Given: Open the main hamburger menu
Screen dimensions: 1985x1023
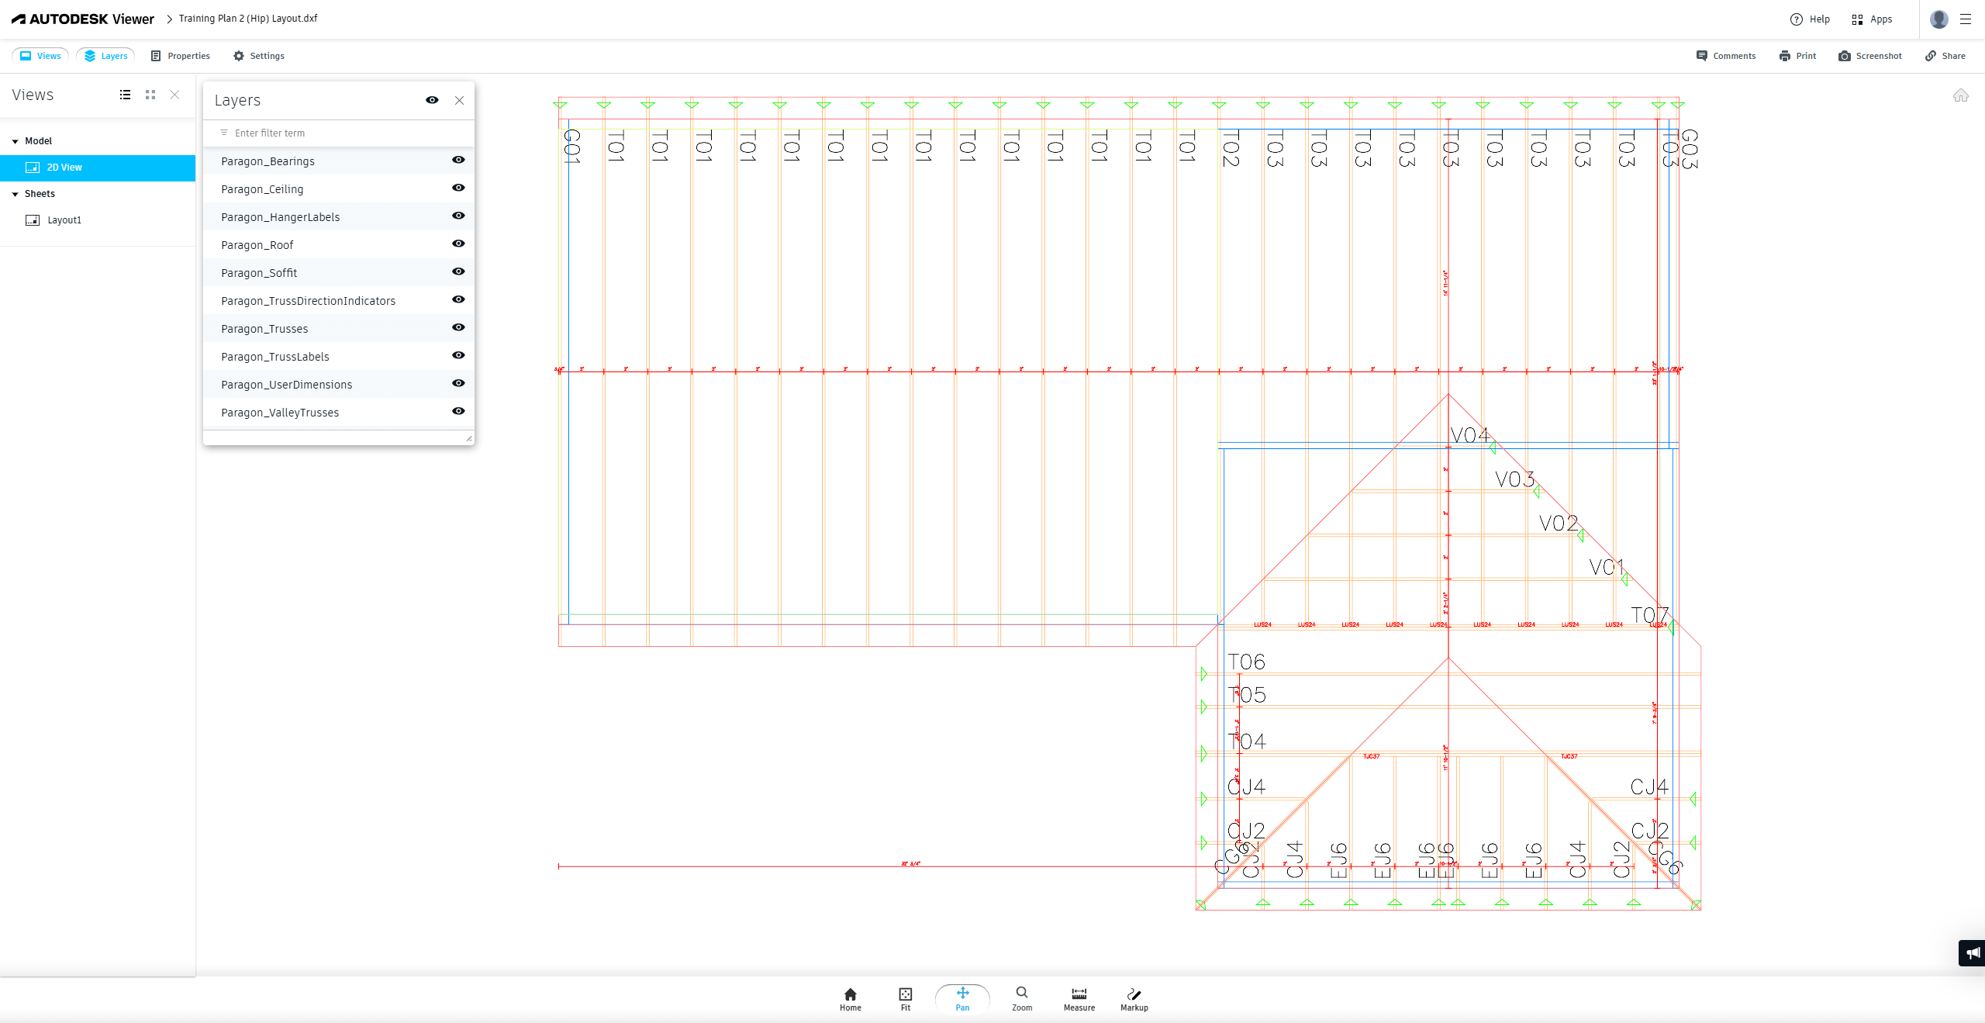Looking at the screenshot, I should coord(1965,19).
